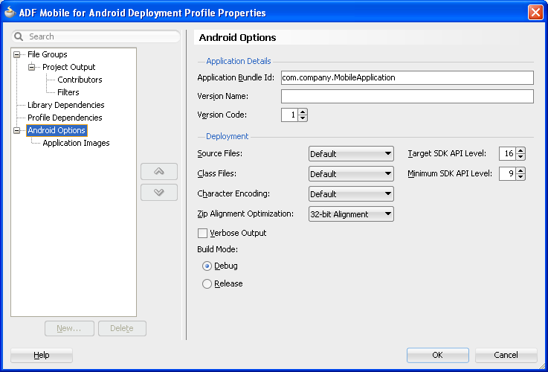Select Android Options tree item
The width and height of the screenshot is (548, 372).
(x=57, y=130)
